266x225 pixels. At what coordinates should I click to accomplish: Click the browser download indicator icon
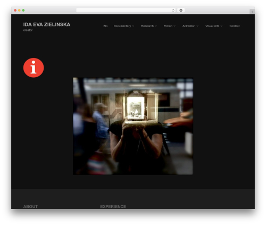[x=181, y=10]
